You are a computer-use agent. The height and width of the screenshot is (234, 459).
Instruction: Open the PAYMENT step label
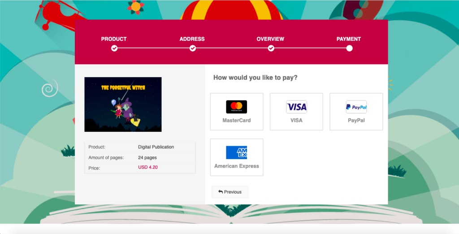[349, 39]
